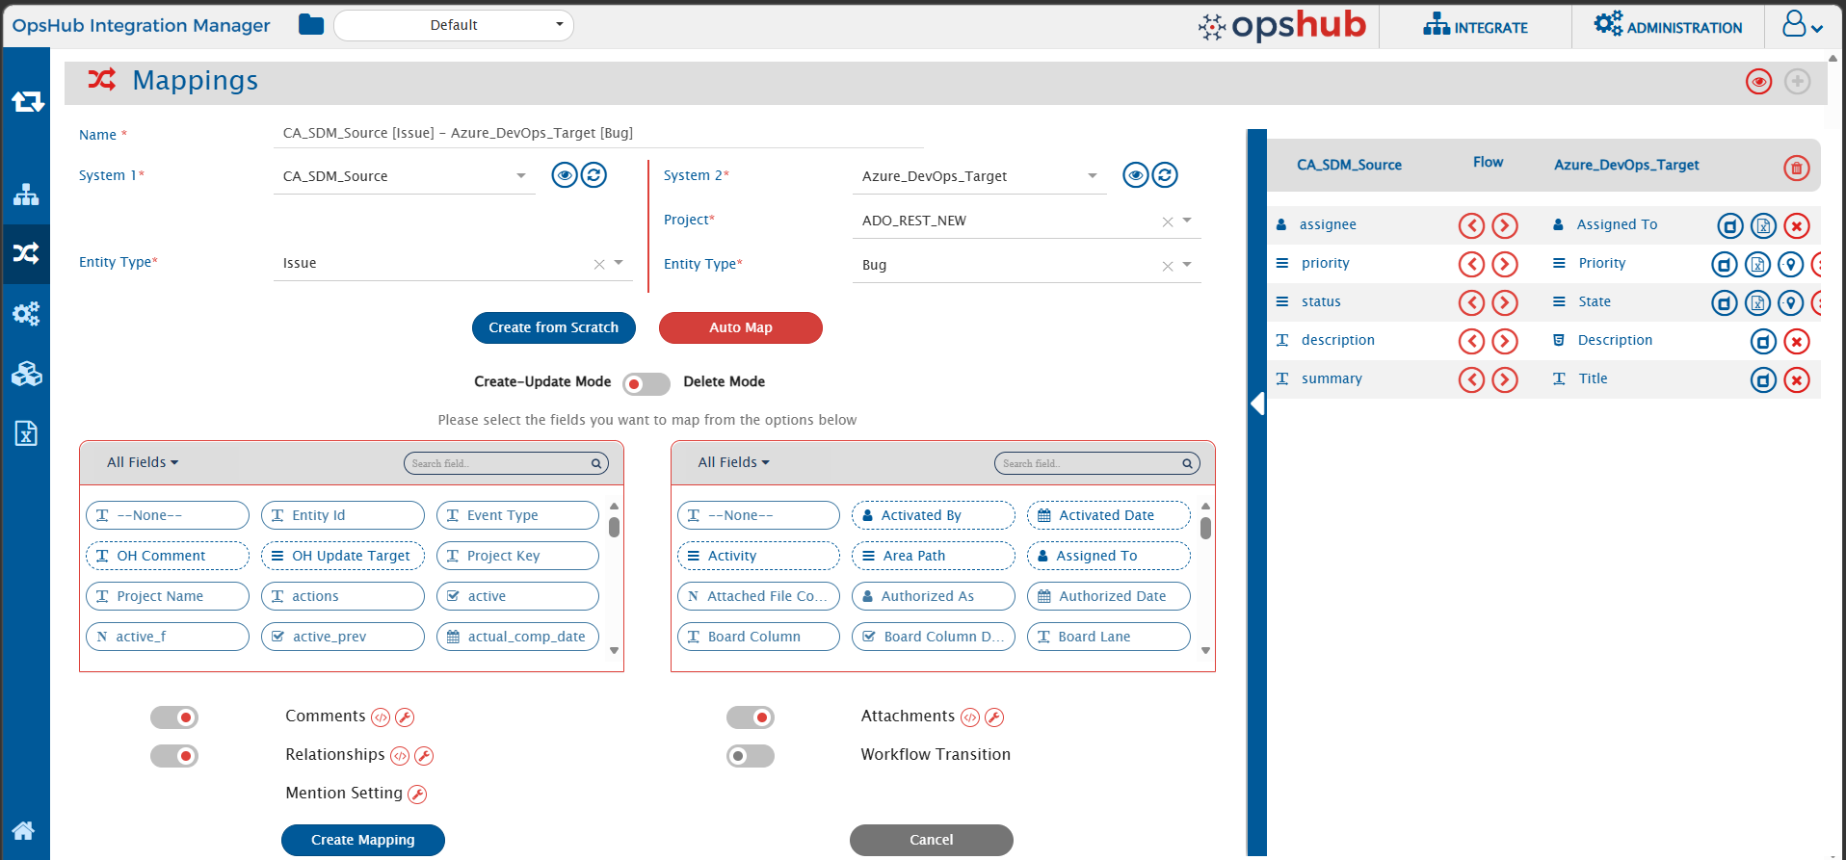This screenshot has width=1846, height=860.
Task: Switch the Create-Update/Delete Mode toggle
Action: pos(646,383)
